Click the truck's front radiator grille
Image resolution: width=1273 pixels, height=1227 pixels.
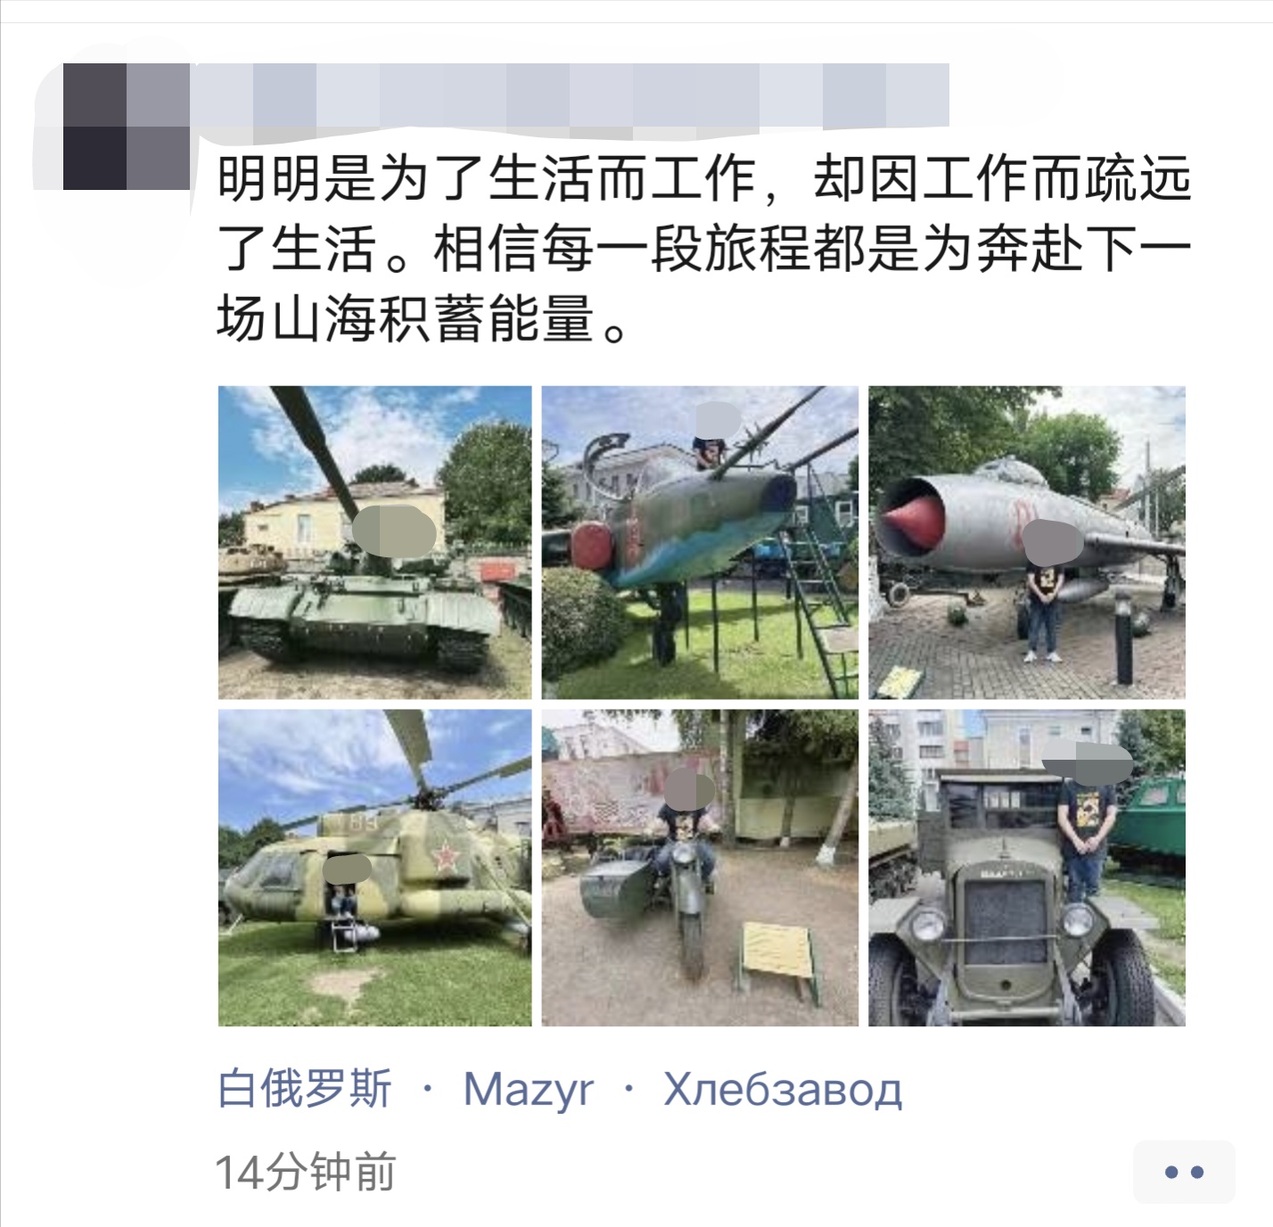(x=1006, y=922)
